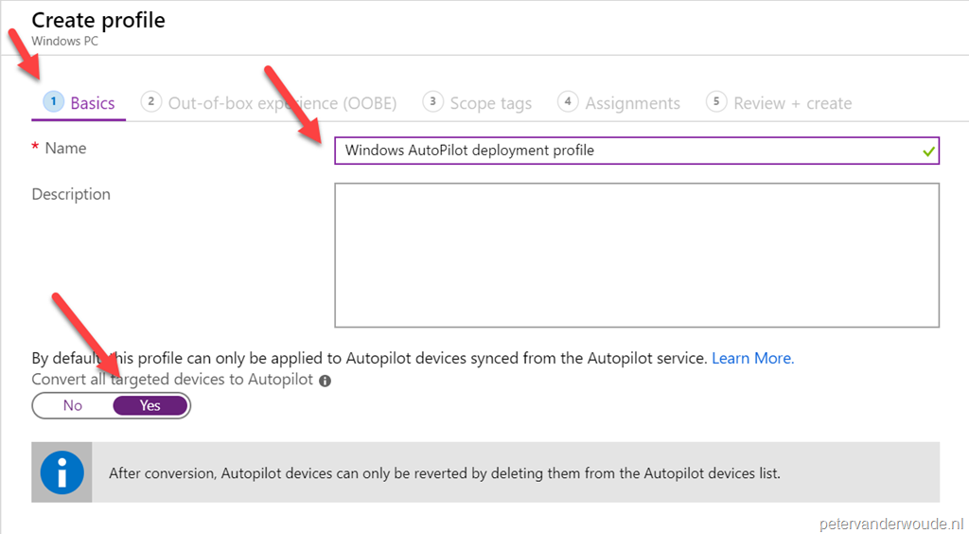Switch to Out-of-box experience (OOBE) tab

click(x=268, y=102)
